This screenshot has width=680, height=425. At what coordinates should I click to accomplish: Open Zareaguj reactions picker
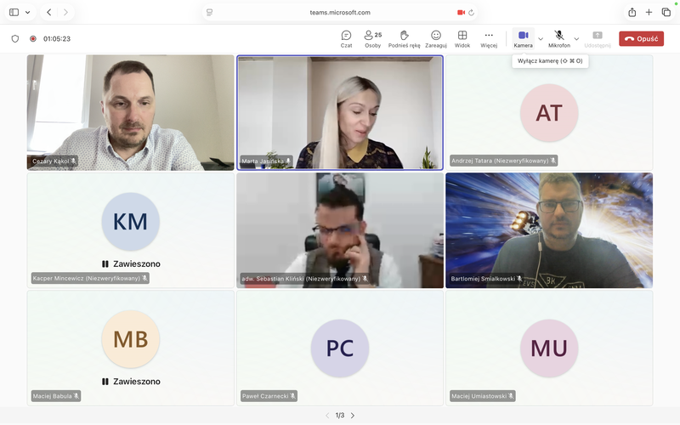436,38
